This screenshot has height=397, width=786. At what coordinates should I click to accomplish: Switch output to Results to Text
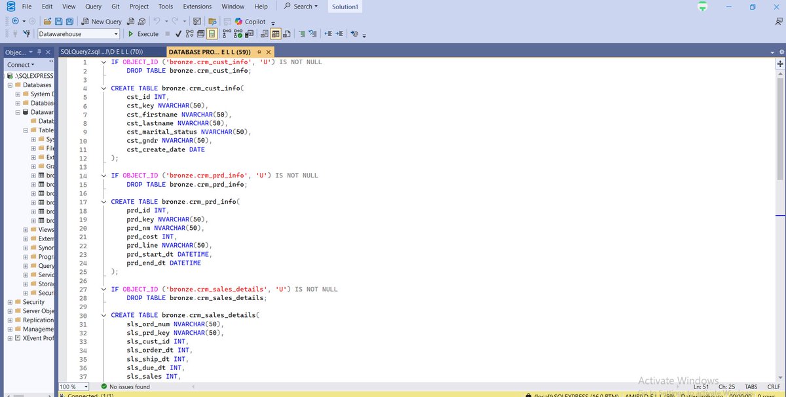click(264, 34)
